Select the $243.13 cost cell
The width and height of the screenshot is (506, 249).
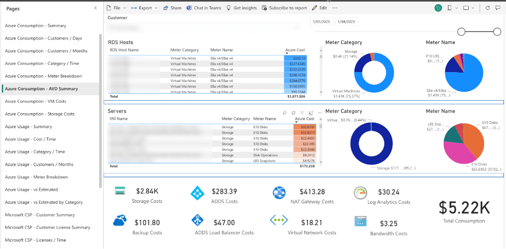[x=296, y=58]
